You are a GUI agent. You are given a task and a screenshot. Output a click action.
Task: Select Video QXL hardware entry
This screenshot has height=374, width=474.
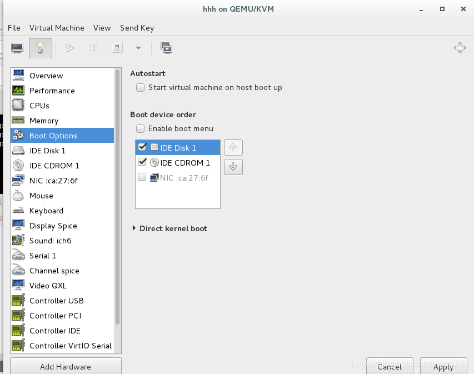point(62,286)
